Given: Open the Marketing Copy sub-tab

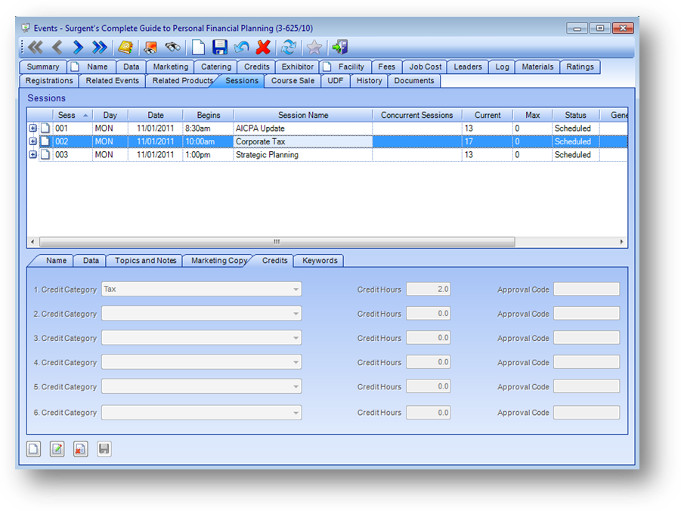Looking at the screenshot, I should [219, 261].
